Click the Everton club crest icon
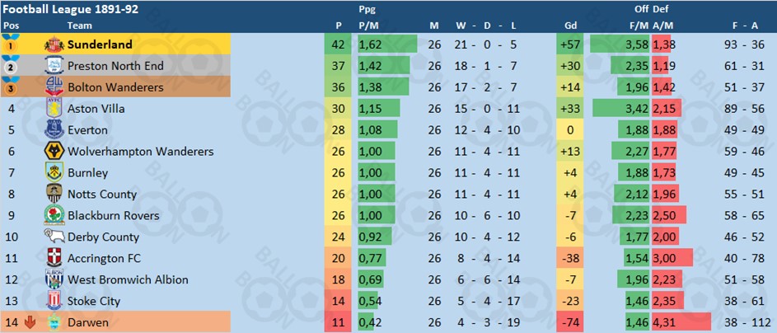The height and width of the screenshot is (333, 777). coord(54,129)
